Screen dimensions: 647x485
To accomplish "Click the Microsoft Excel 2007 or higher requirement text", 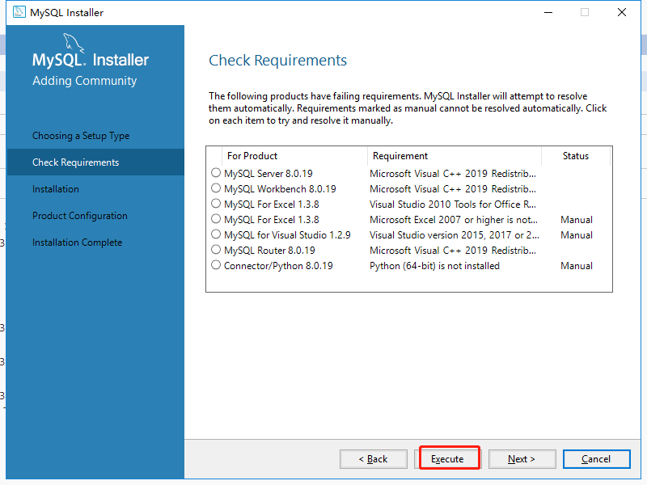I will tap(454, 220).
